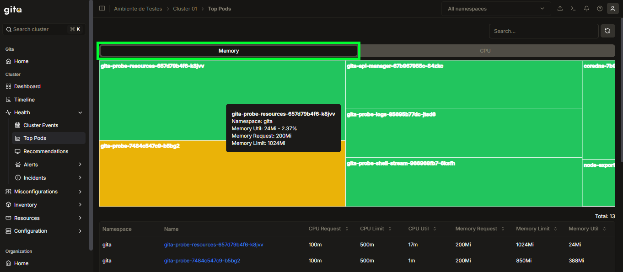623x272 pixels.
Task: Open Recommendations page
Action: (x=46, y=151)
